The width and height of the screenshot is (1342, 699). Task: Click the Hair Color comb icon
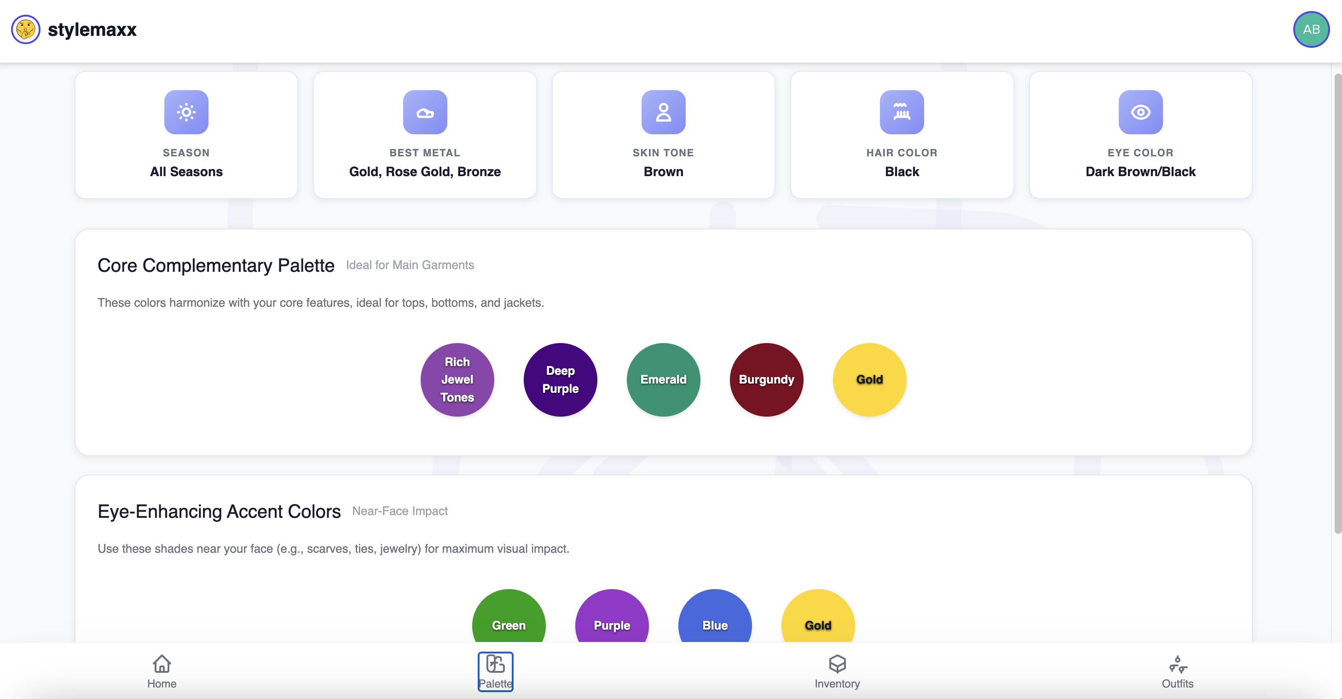coord(901,112)
